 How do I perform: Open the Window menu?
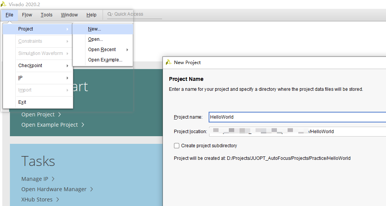(69, 15)
